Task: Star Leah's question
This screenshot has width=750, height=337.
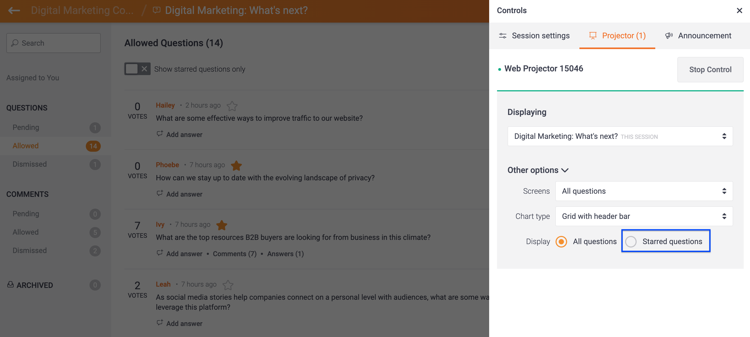Action: (228, 285)
